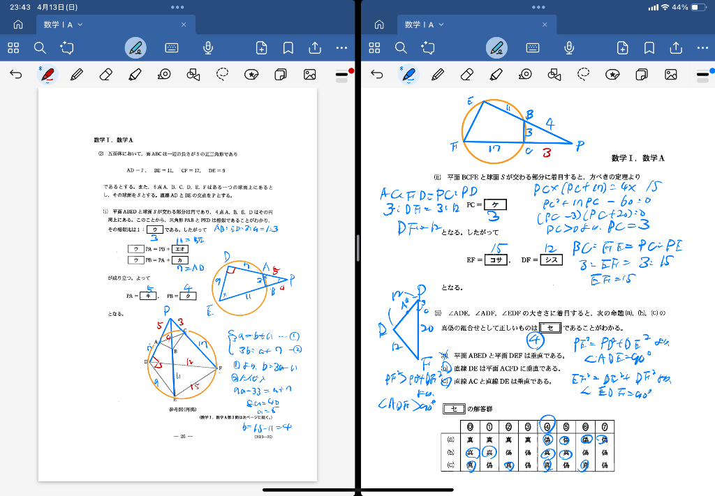
Task: Open the red stroke color selector in left window
Action: click(342, 74)
